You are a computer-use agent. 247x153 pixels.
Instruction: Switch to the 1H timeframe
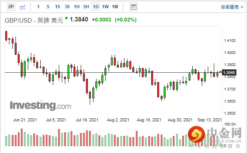pyautogui.click(x=77, y=7)
